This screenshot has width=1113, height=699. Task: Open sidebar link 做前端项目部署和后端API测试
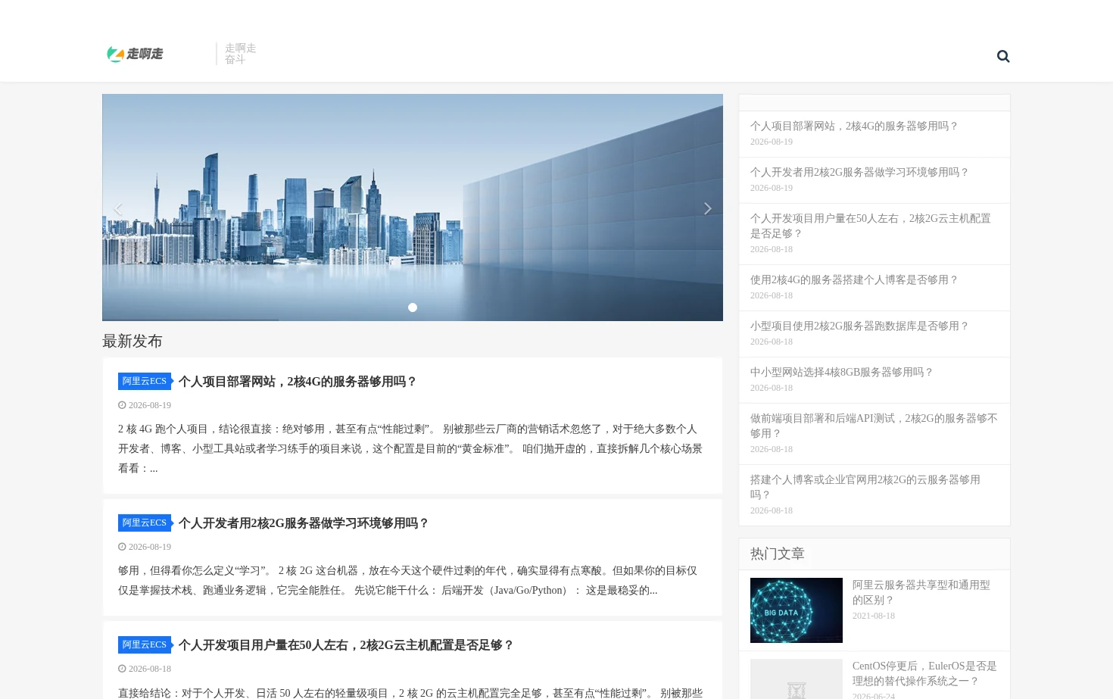tap(874, 426)
